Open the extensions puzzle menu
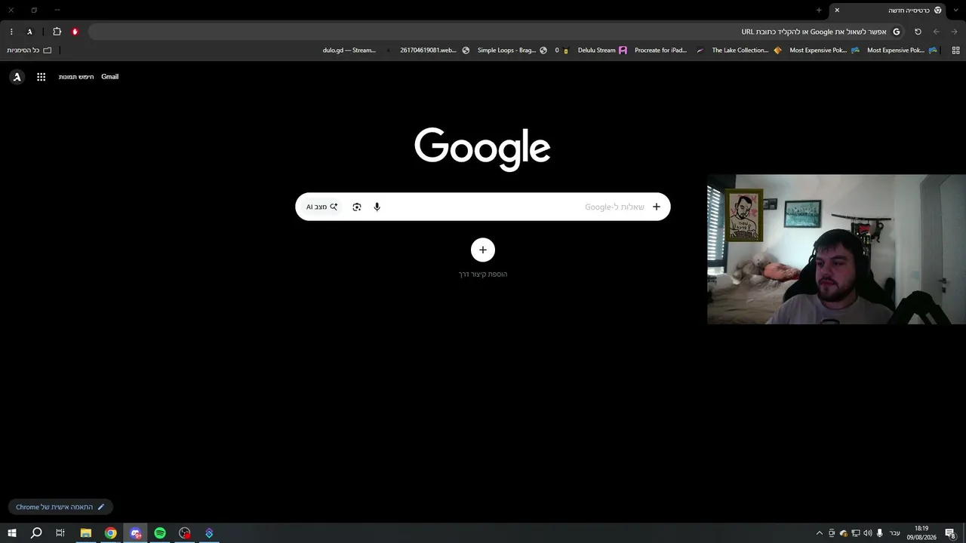Image resolution: width=966 pixels, height=543 pixels. [x=57, y=32]
